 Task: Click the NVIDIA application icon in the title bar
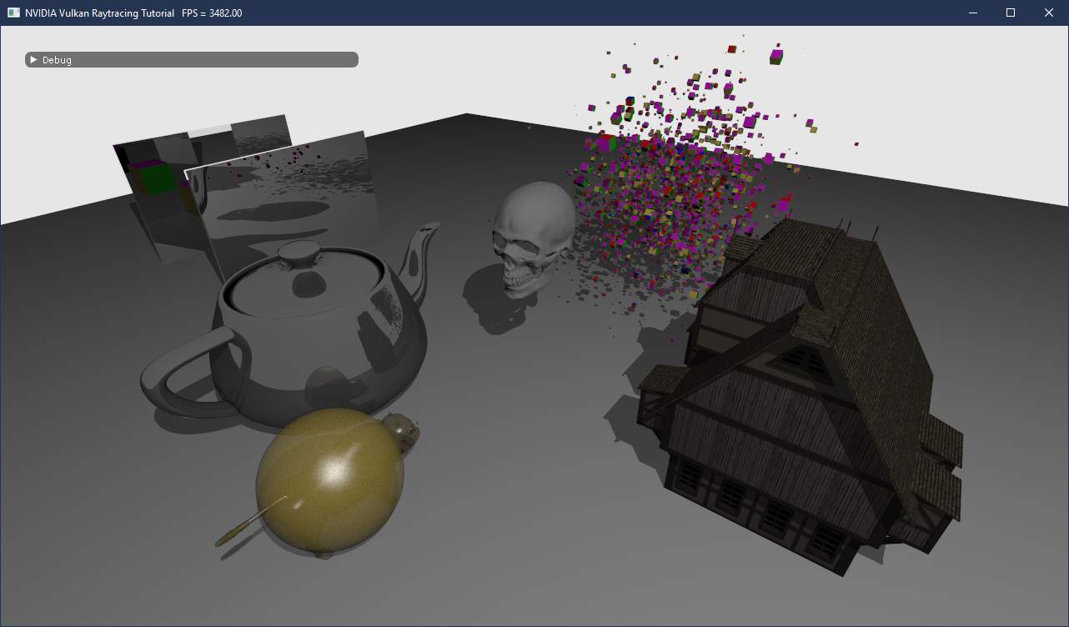click(x=12, y=13)
